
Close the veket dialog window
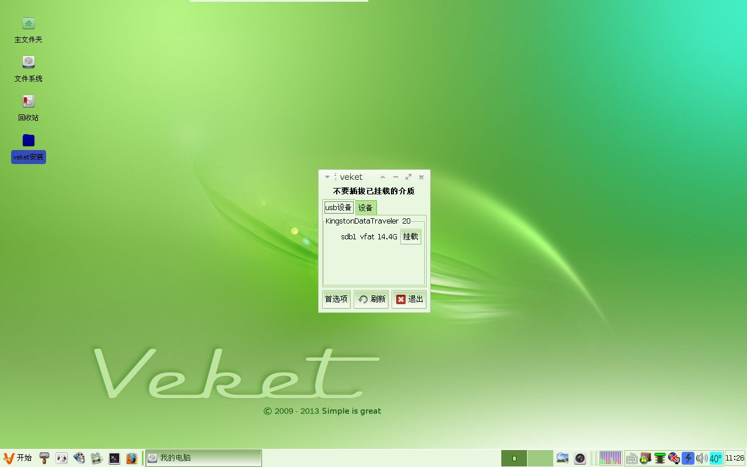coord(421,177)
